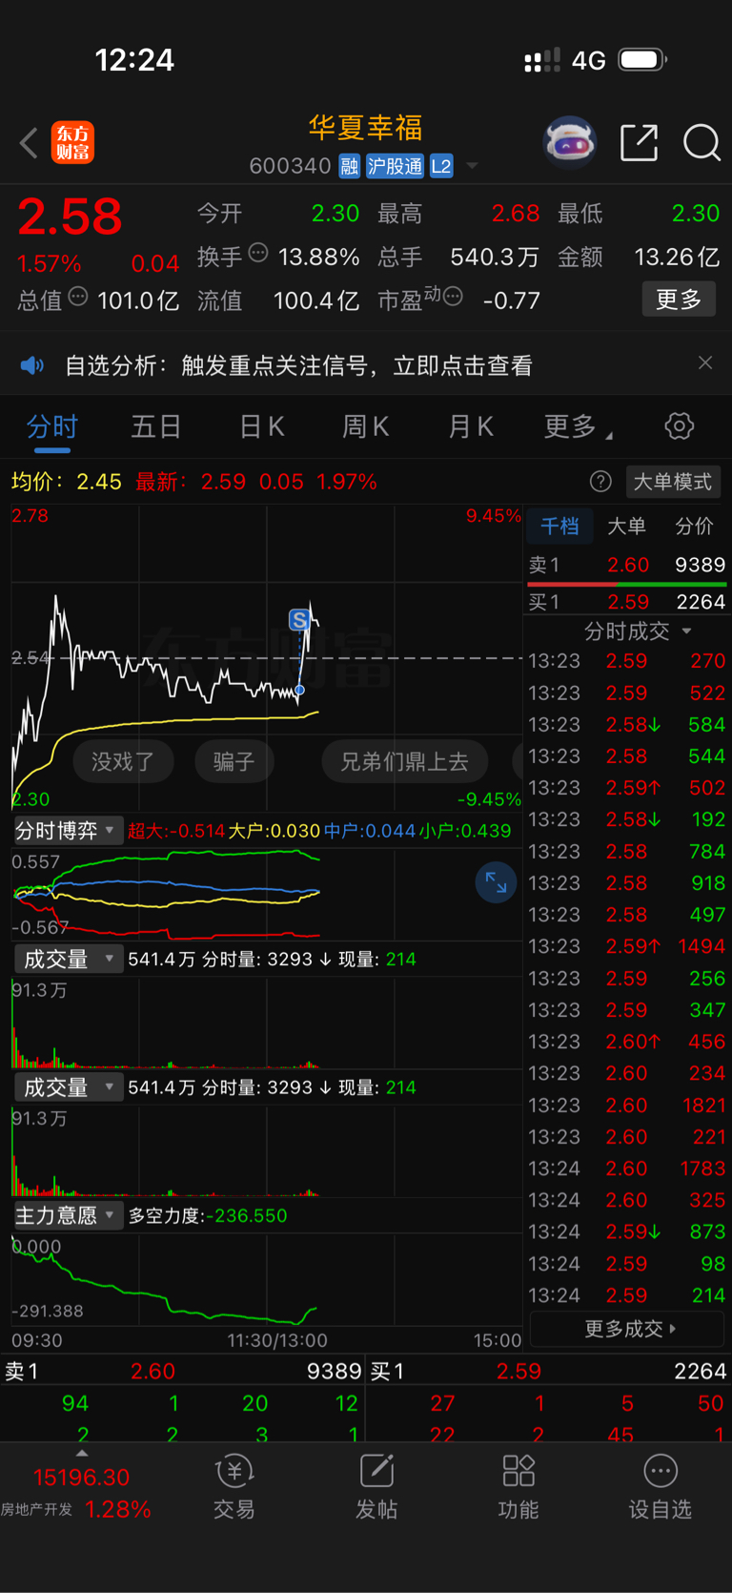This screenshot has height=1593, width=732.
Task: Select the 13:24 trade with volume 1783
Action: (627, 1169)
